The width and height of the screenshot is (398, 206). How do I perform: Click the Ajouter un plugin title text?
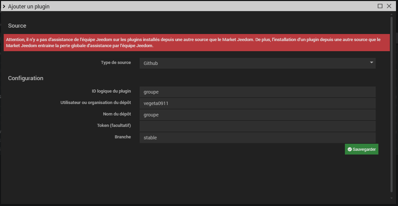pos(29,6)
